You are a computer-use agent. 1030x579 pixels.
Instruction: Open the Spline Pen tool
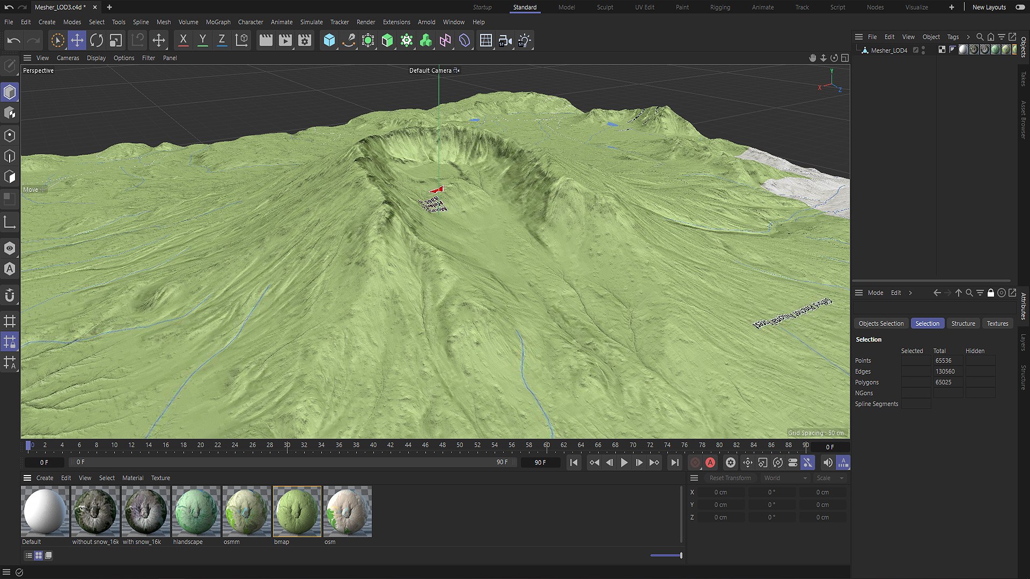[x=349, y=40]
